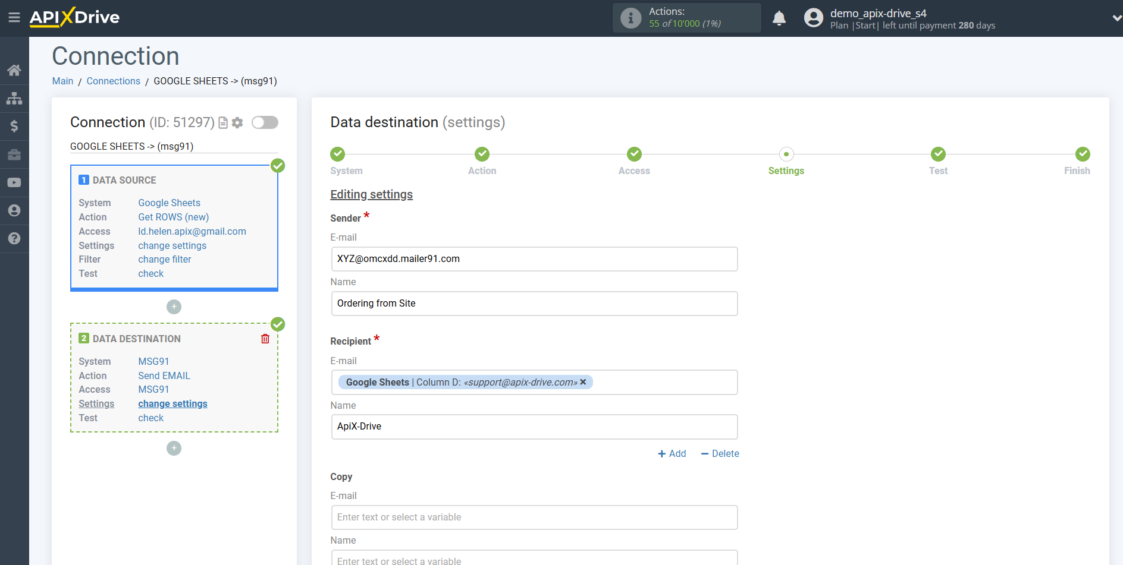
Task: Focus the Sender E-mail field
Action: click(534, 259)
